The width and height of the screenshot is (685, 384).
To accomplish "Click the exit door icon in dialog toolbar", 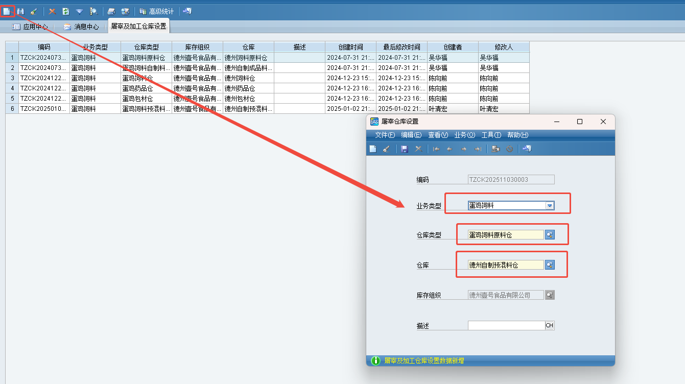I will point(528,149).
